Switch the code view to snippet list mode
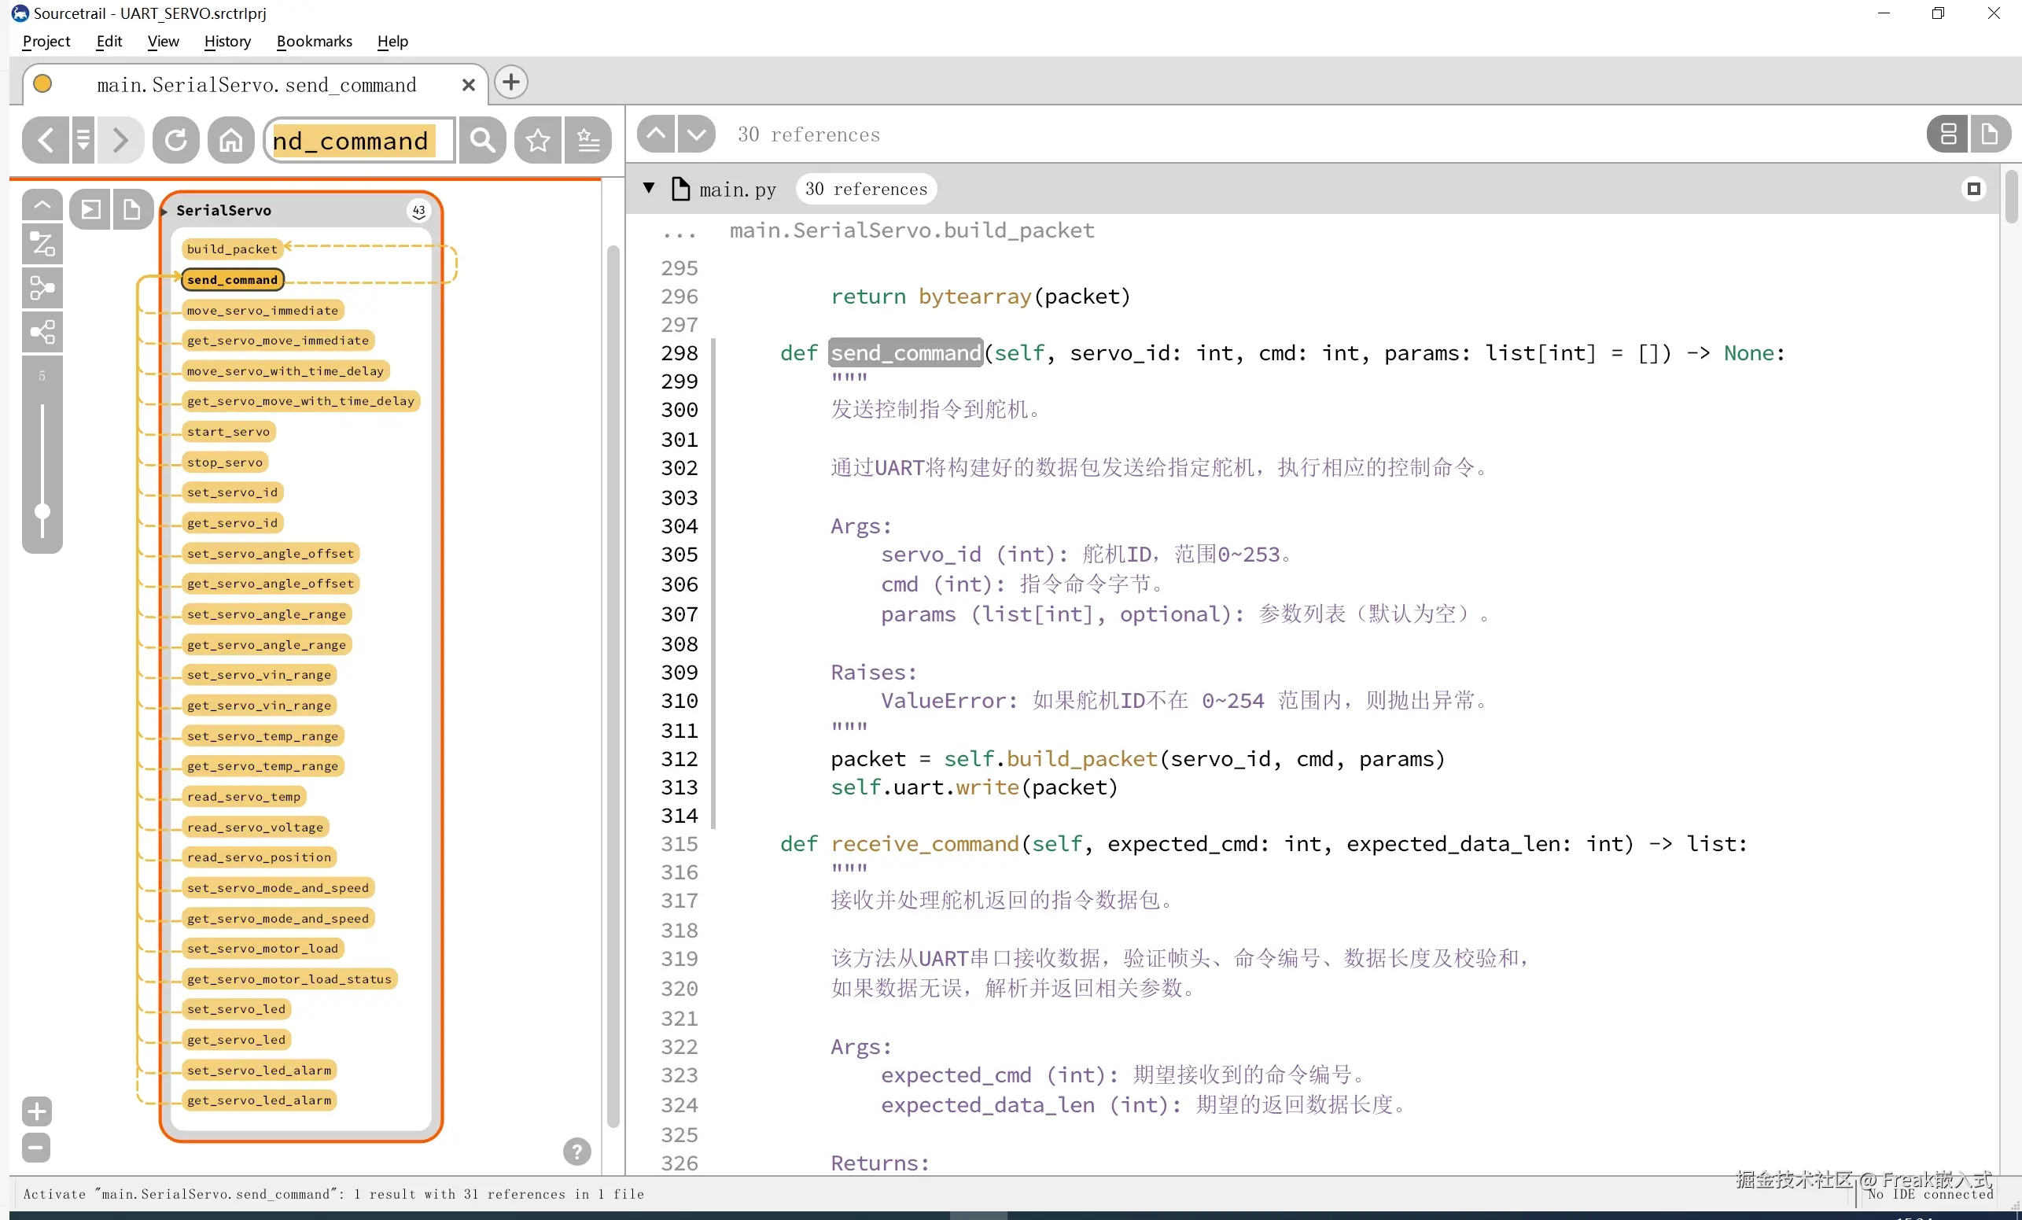The width and height of the screenshot is (2022, 1220). [1948, 134]
